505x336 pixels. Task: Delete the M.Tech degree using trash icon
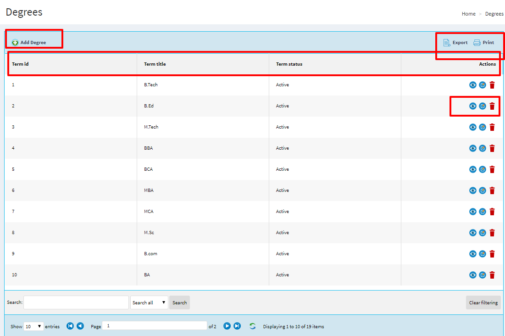tap(492, 127)
